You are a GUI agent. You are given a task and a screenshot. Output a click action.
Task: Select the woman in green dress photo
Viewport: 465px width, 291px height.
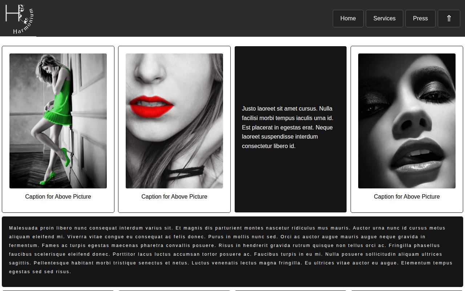point(58,121)
